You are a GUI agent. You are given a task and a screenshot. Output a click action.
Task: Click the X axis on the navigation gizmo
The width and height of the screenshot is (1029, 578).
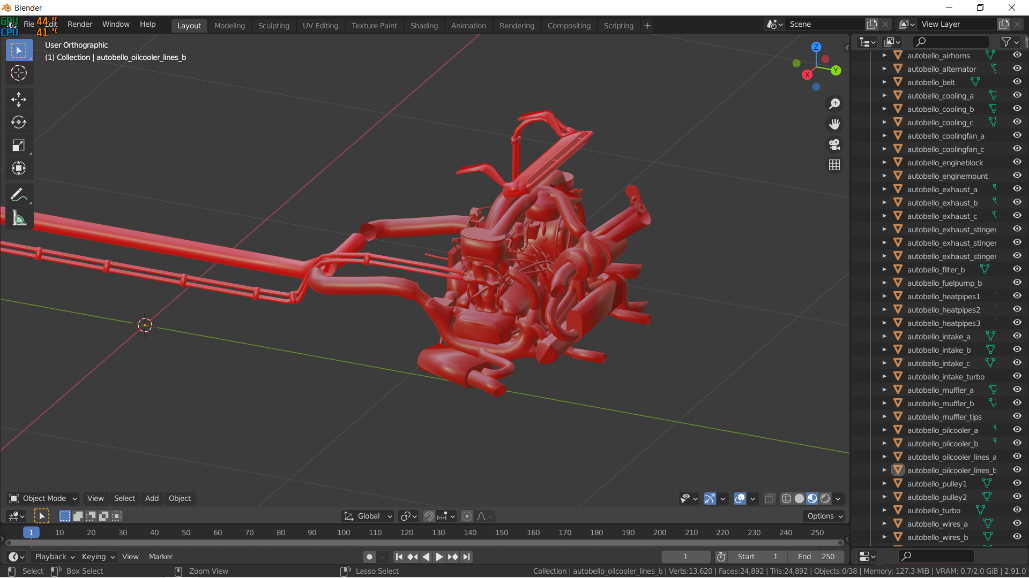[x=807, y=75]
